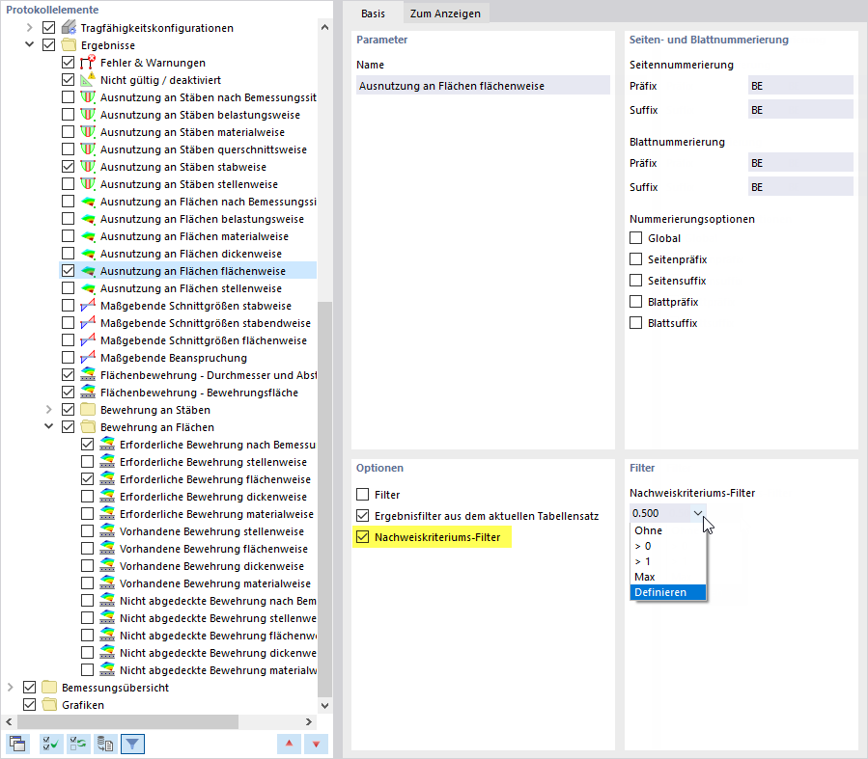Click the icon of Ausnutzung an Stäben materialweise

click(x=88, y=132)
